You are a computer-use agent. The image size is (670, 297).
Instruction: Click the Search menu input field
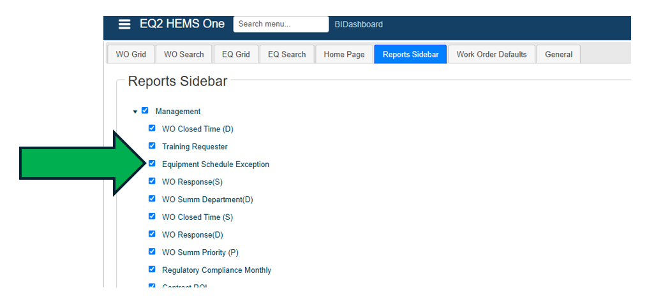[281, 24]
